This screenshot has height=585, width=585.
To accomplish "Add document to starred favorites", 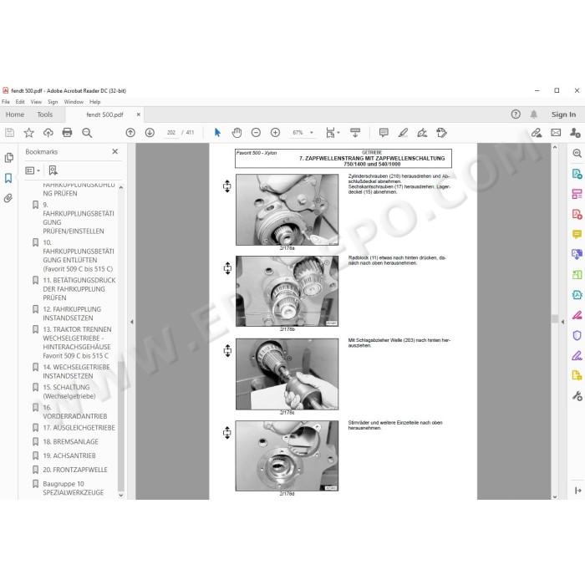I will click(x=28, y=132).
